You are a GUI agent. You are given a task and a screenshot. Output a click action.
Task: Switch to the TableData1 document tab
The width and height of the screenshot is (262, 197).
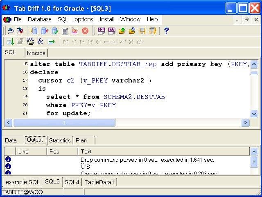tap(99, 182)
